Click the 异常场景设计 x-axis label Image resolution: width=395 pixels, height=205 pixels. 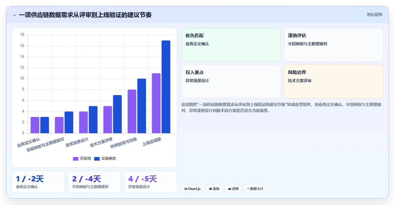point(77,142)
